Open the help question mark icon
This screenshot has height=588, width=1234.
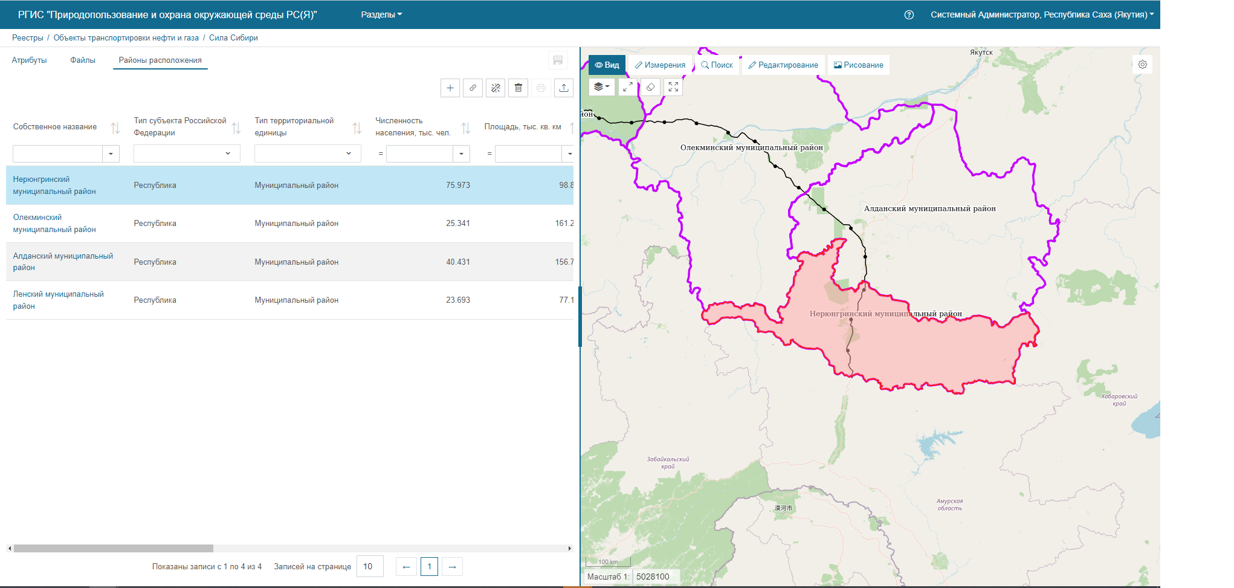pyautogui.click(x=909, y=15)
